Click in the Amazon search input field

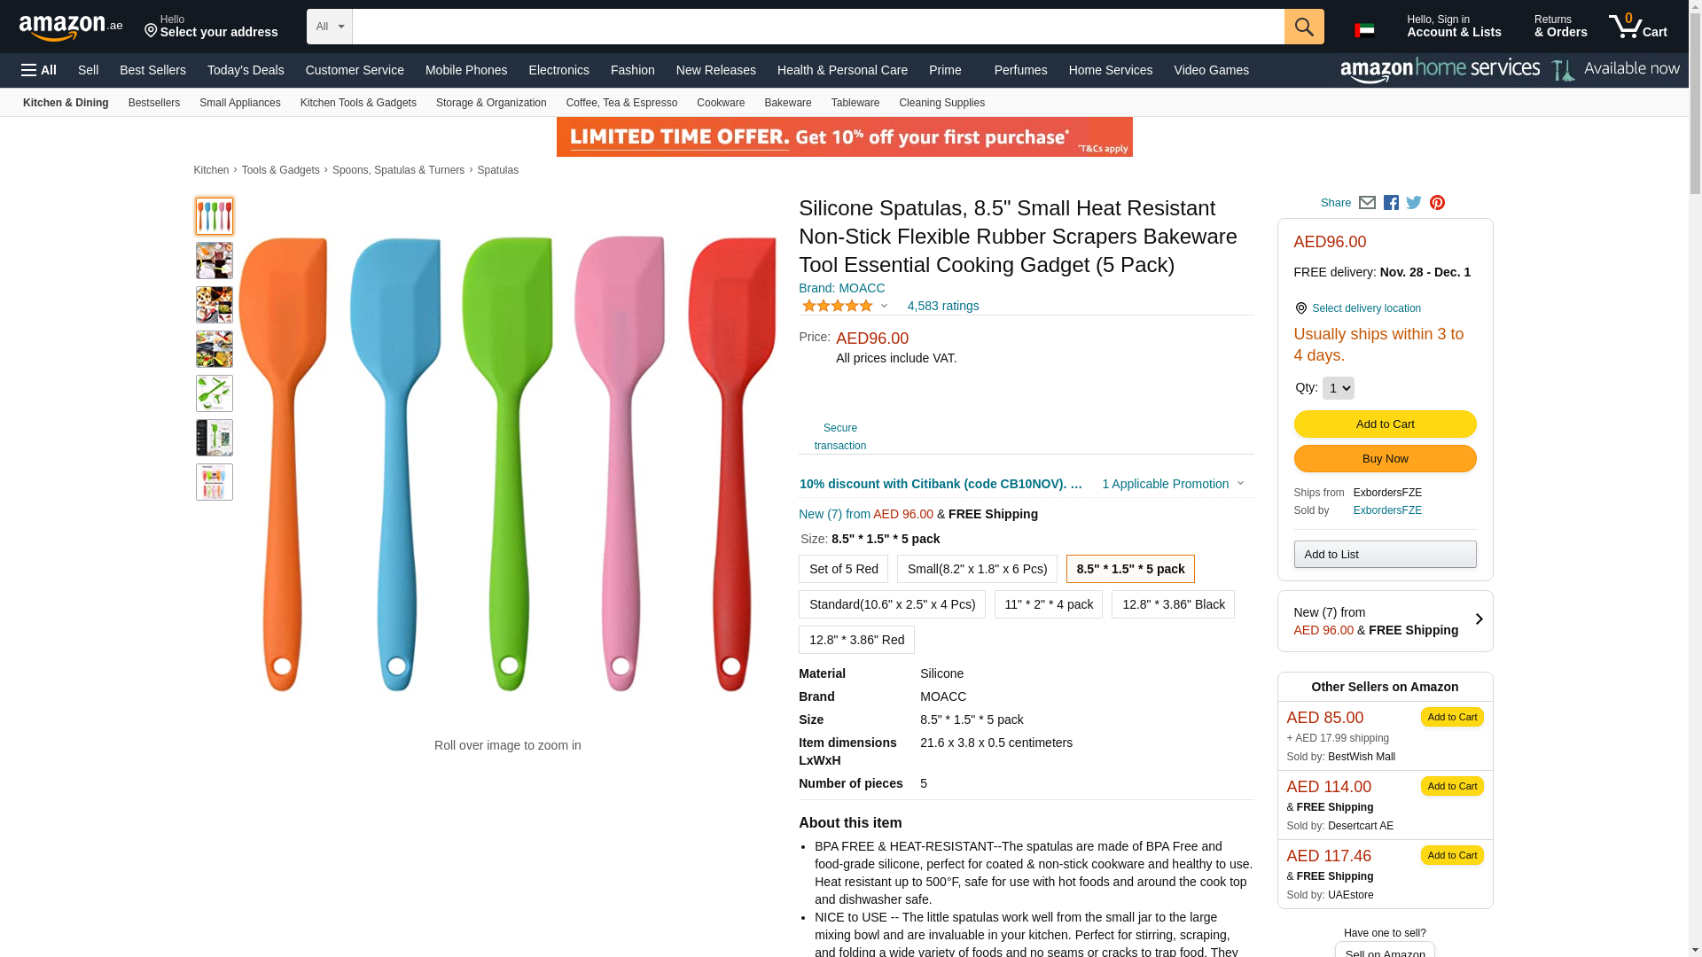tap(817, 27)
